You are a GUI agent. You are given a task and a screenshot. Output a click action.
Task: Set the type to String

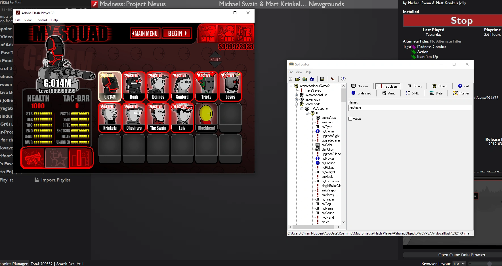tap(415, 86)
